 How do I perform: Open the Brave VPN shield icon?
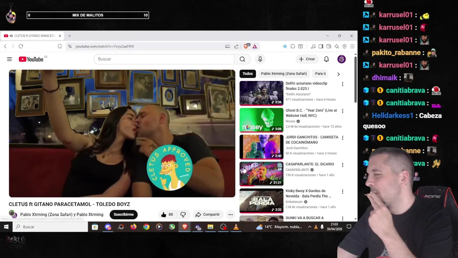tap(345, 46)
